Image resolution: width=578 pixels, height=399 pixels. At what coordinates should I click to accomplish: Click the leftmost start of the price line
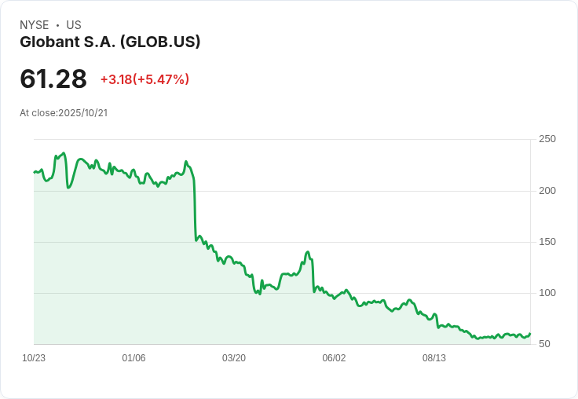click(35, 171)
